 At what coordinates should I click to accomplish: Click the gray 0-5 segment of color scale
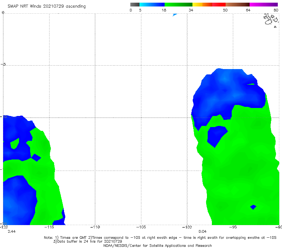135,5
